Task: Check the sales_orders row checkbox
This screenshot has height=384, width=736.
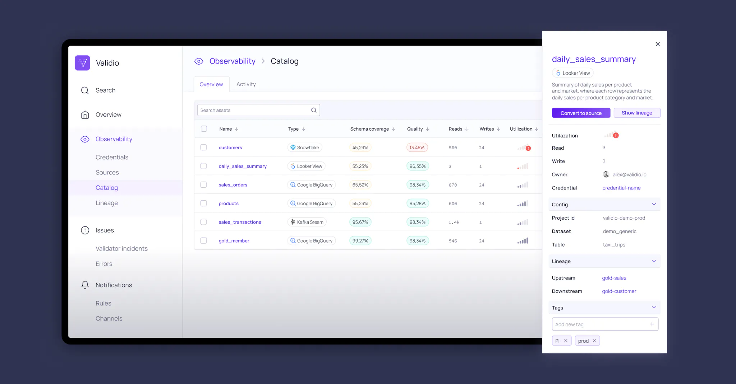Action: (203, 185)
